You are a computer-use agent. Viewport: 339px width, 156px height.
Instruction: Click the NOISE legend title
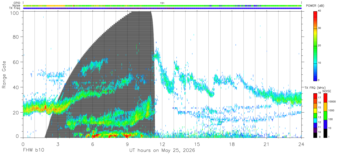(x=327, y=91)
